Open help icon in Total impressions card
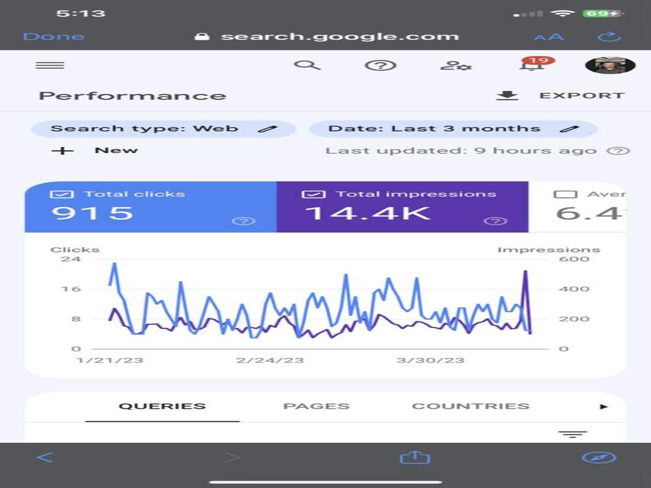Image resolution: width=651 pixels, height=488 pixels. (x=495, y=221)
